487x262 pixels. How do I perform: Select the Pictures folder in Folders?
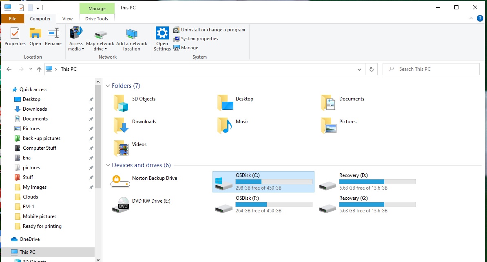pyautogui.click(x=339, y=126)
